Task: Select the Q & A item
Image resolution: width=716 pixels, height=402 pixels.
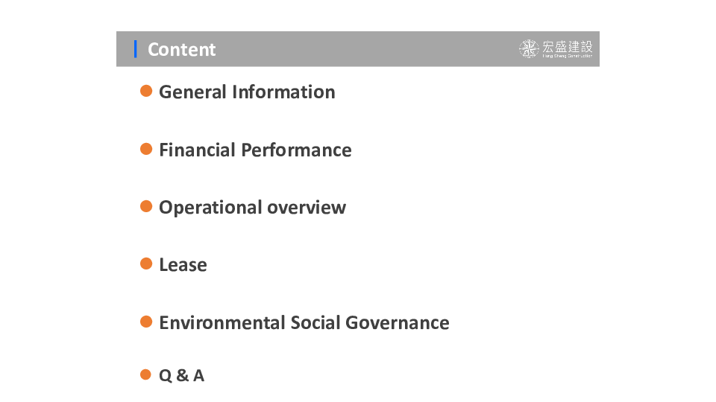Action: click(182, 375)
